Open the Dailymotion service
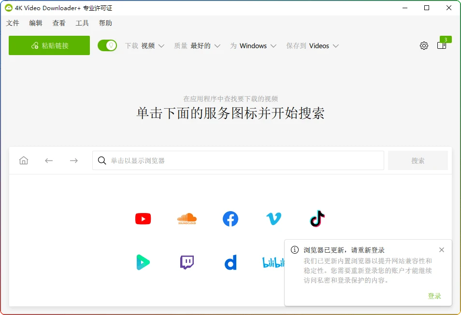Screen dimensions: 461x315 tap(230, 262)
